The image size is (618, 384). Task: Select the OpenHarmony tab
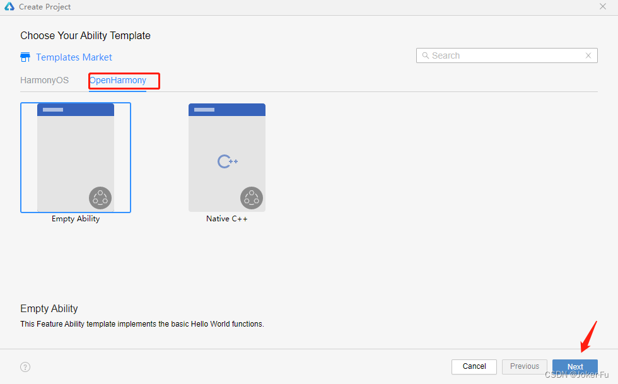coord(118,81)
